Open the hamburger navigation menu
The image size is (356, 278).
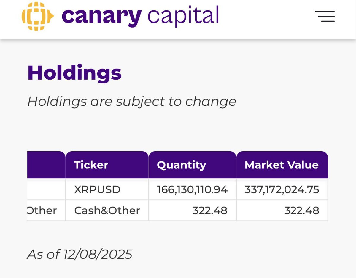tap(325, 17)
